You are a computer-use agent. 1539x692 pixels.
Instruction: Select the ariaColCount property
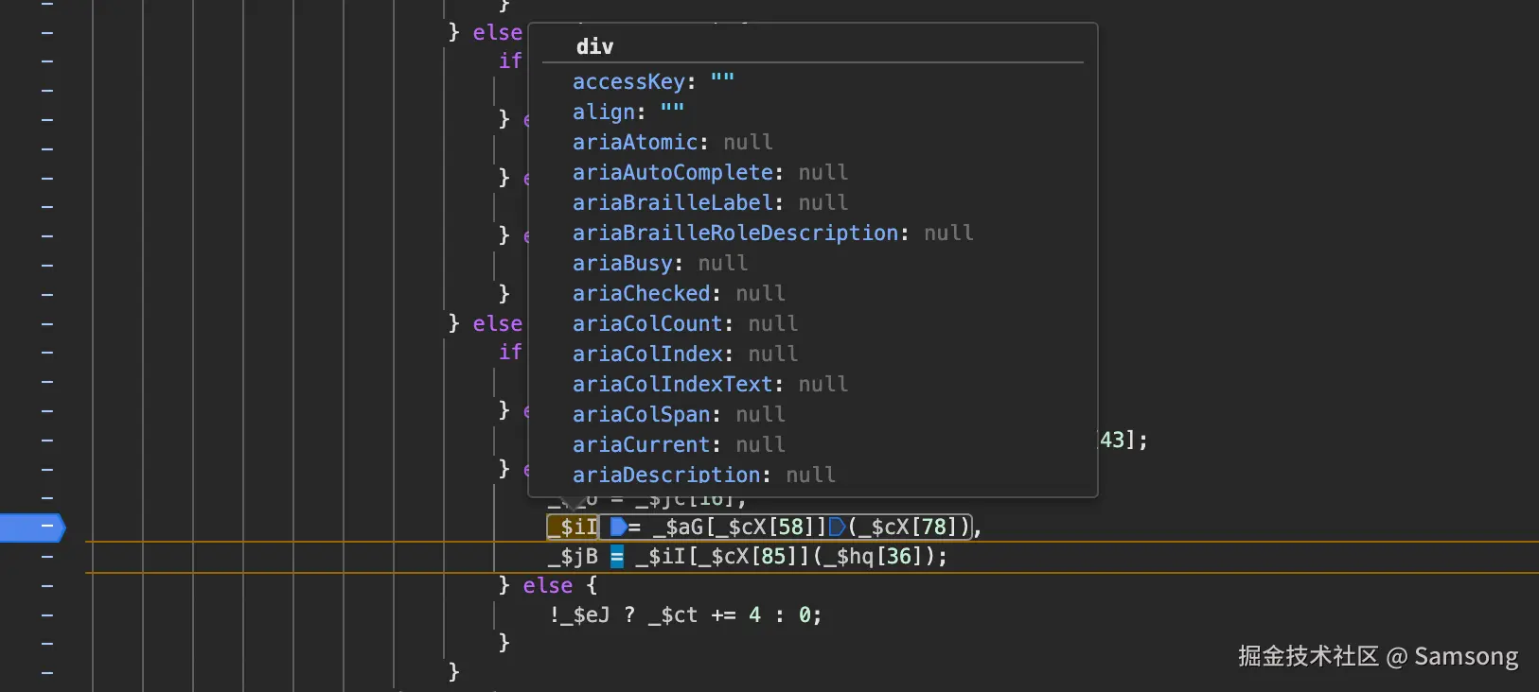(x=685, y=323)
